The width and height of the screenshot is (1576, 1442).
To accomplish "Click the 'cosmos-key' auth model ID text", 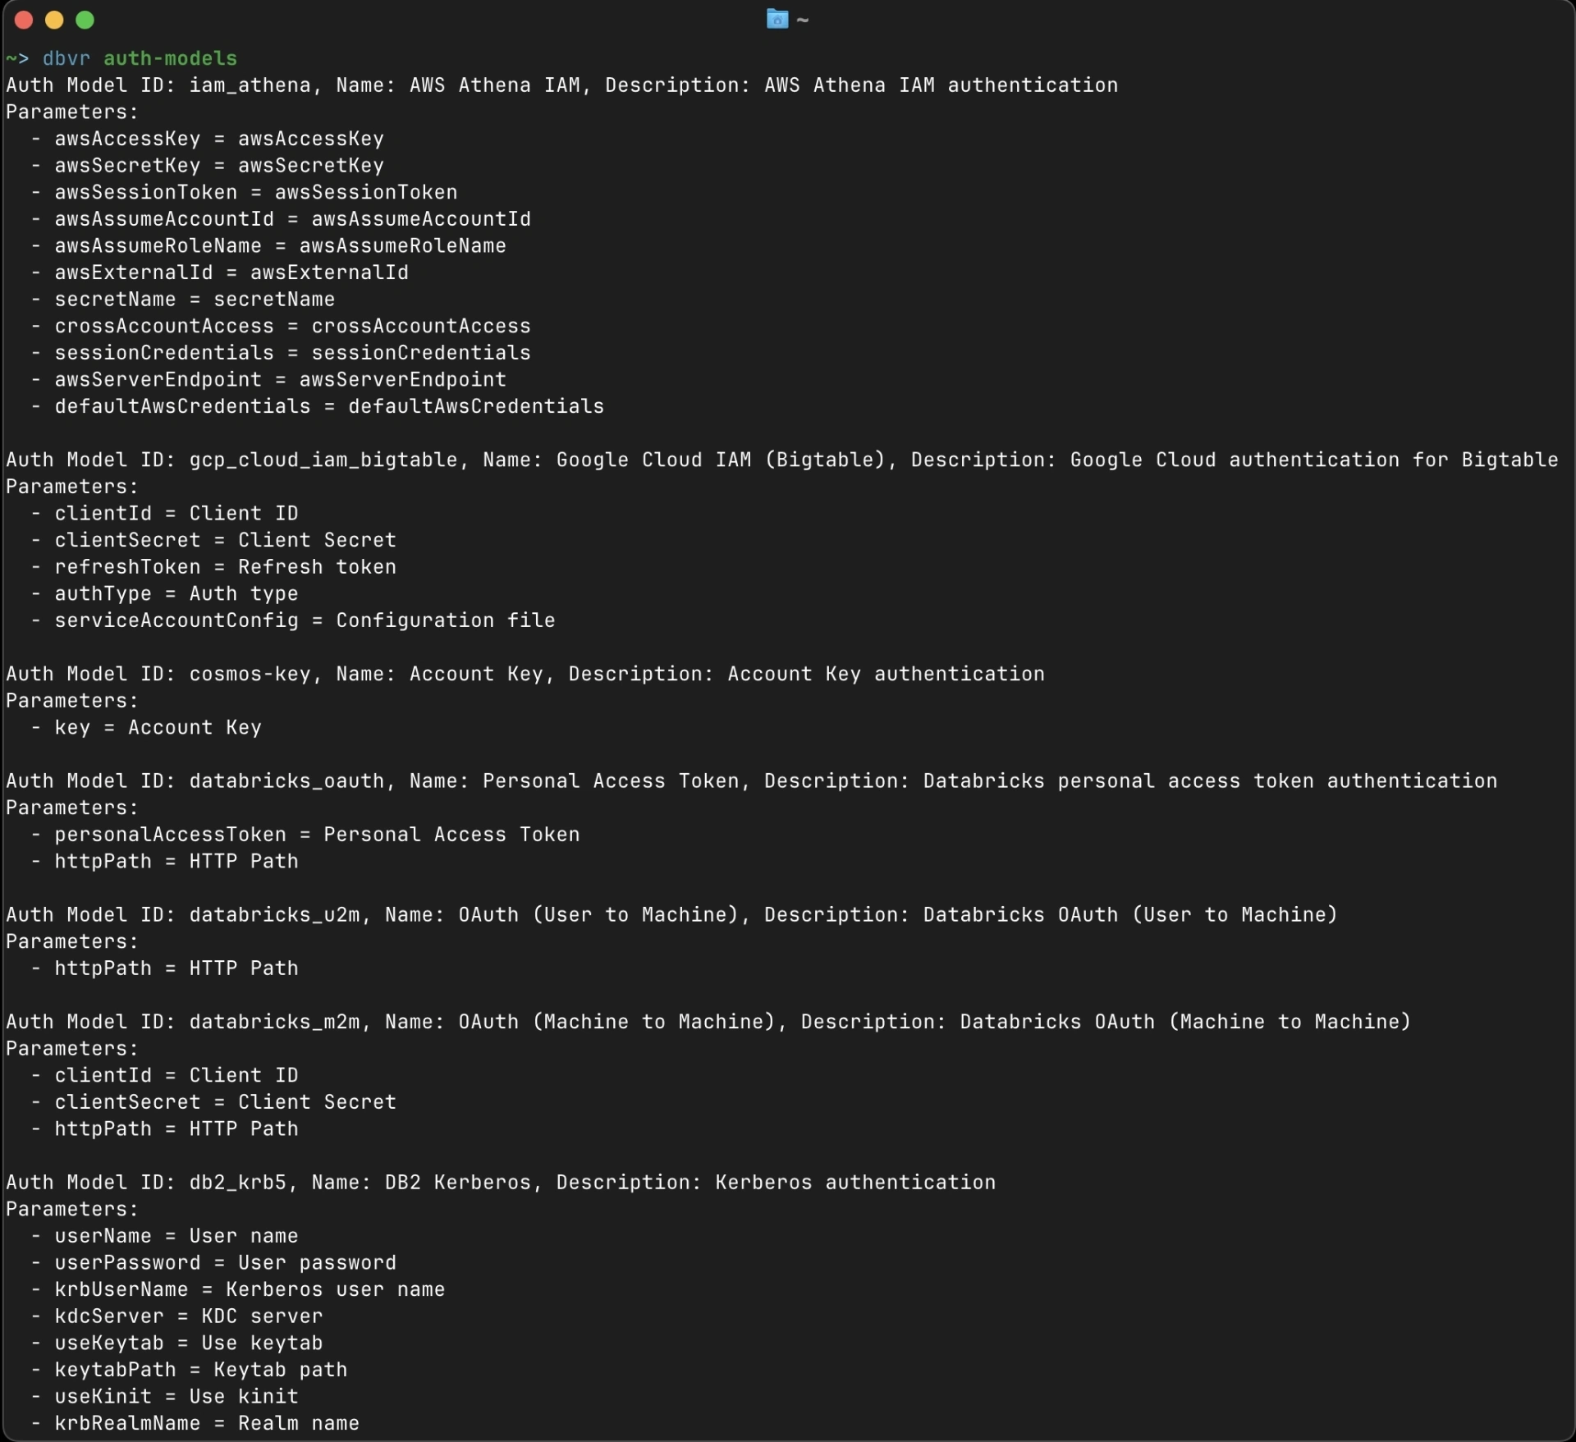I will coord(250,674).
